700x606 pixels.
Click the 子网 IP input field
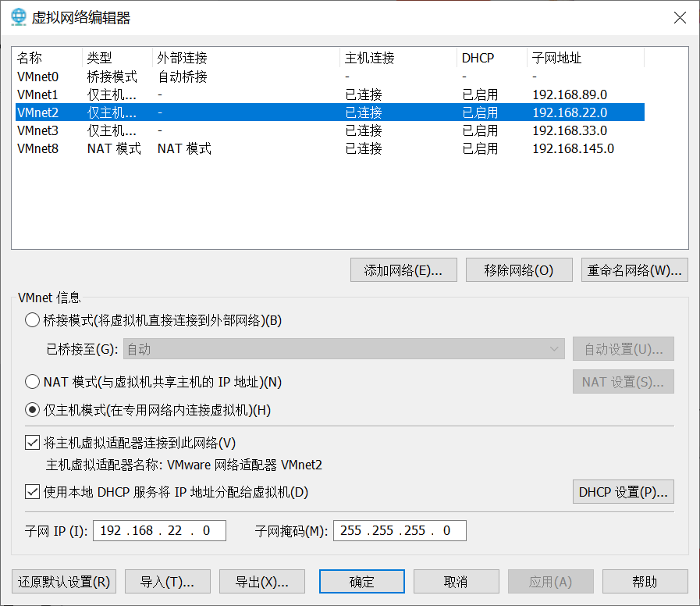coord(159,530)
